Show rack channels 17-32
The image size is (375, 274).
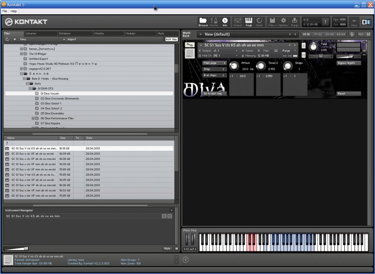click(318, 34)
